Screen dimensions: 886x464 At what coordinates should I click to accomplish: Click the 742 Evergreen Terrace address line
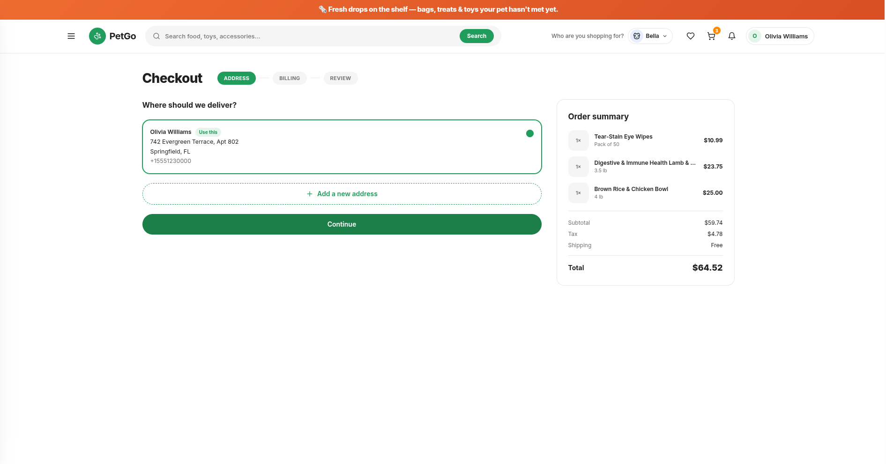click(x=194, y=142)
